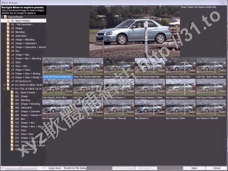Click folder icon for 14 Shape + Glow

[8, 70]
